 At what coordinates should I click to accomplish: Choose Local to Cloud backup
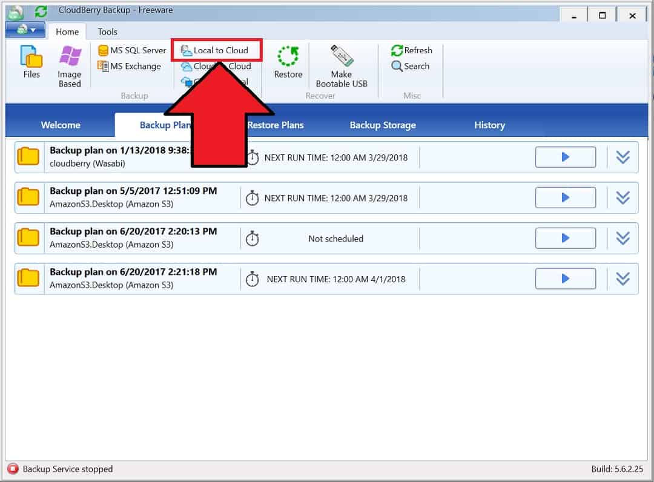(216, 50)
